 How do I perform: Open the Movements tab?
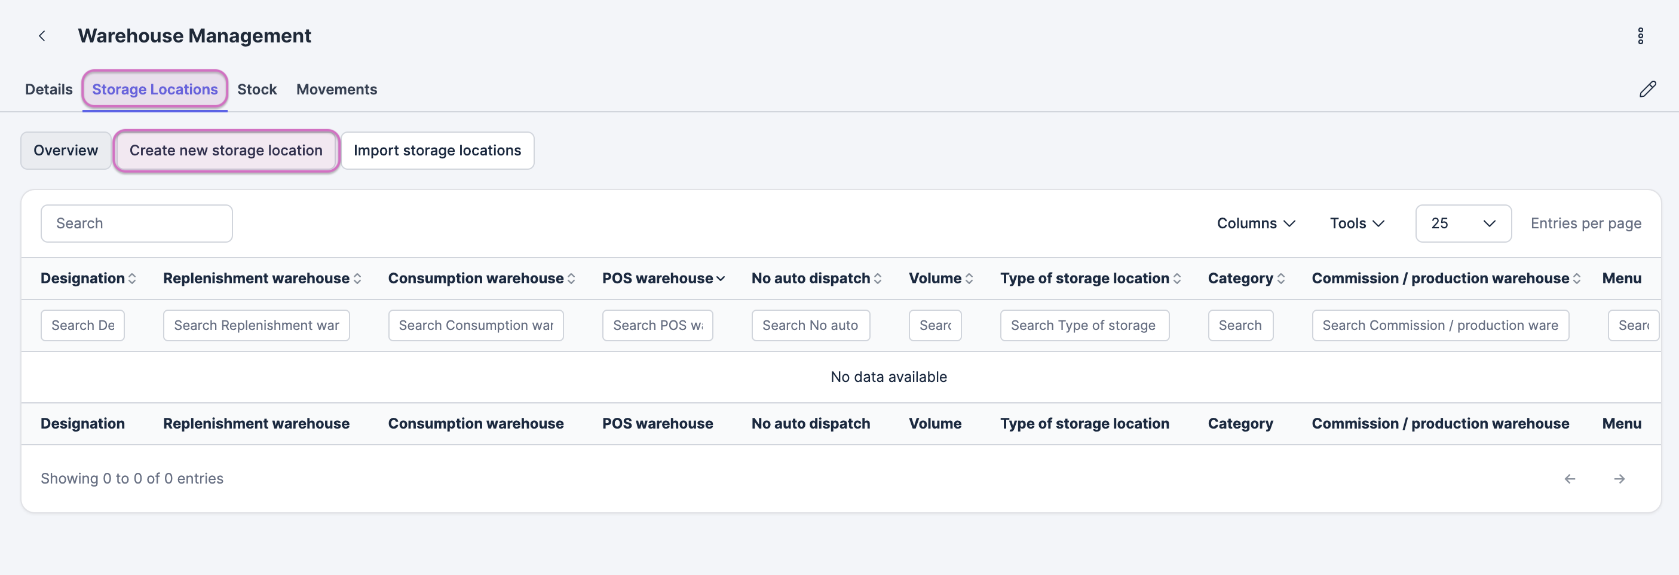(336, 89)
